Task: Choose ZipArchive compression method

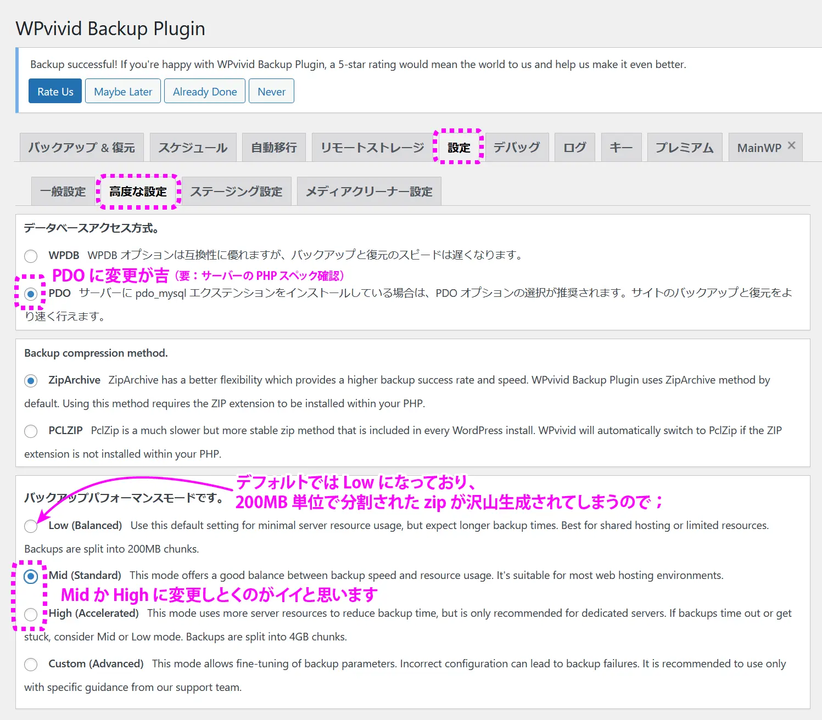Action: point(31,380)
